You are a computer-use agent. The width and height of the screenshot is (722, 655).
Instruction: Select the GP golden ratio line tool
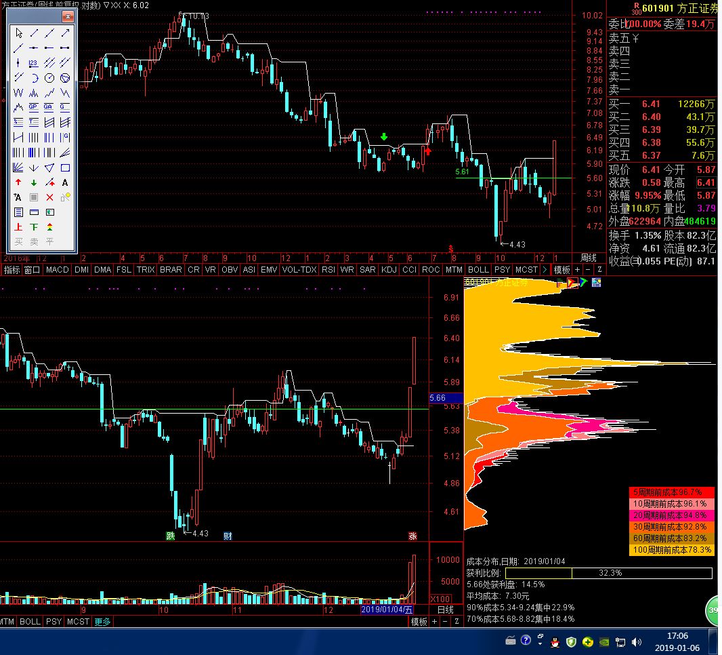point(34,107)
